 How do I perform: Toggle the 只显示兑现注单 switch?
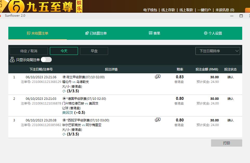[46, 60]
